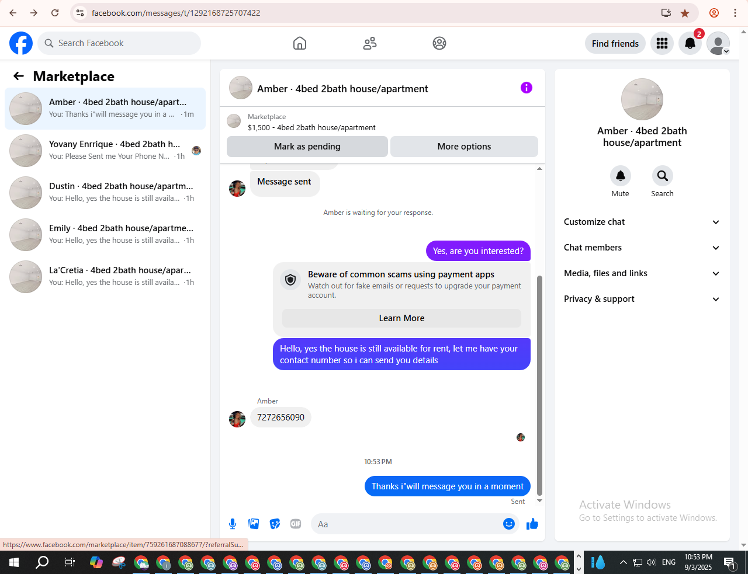Go back from Marketplace using the arrow
The height and width of the screenshot is (574, 748).
19,76
